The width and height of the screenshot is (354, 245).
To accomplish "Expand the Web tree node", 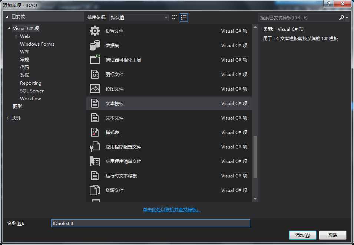I will (16, 36).
